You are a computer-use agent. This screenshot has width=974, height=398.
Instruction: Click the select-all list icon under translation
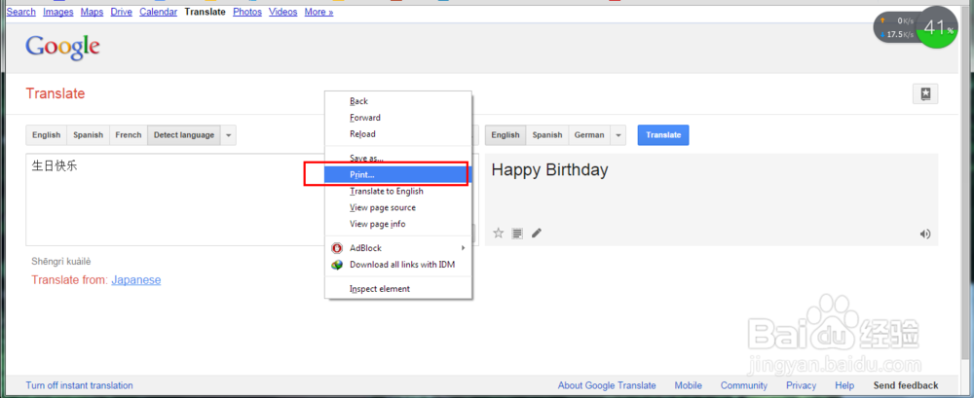pyautogui.click(x=517, y=234)
